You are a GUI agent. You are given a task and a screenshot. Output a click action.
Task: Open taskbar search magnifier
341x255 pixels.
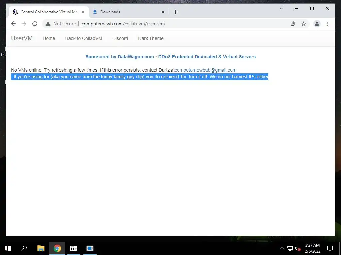point(24,248)
